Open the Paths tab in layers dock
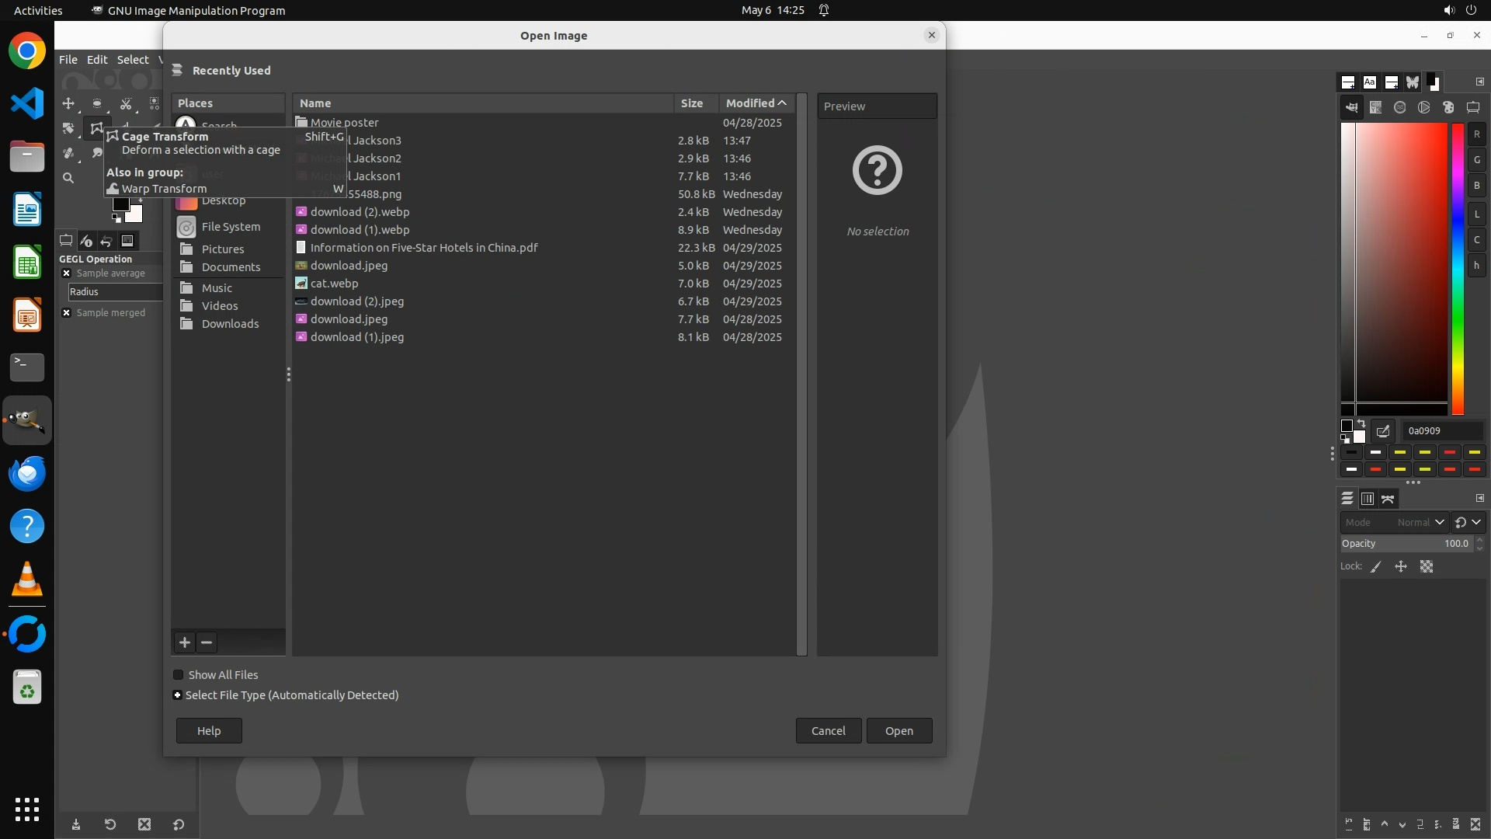The height and width of the screenshot is (839, 1491). tap(1388, 499)
